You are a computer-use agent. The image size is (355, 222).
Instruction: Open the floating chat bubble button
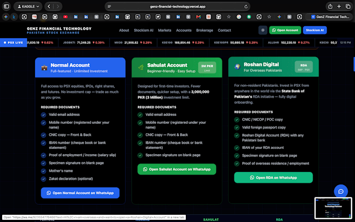[x=341, y=191]
